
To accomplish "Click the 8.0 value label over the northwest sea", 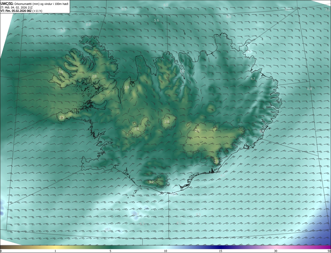I will point(88,24).
